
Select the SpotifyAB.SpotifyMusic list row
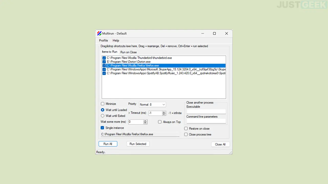(164, 73)
